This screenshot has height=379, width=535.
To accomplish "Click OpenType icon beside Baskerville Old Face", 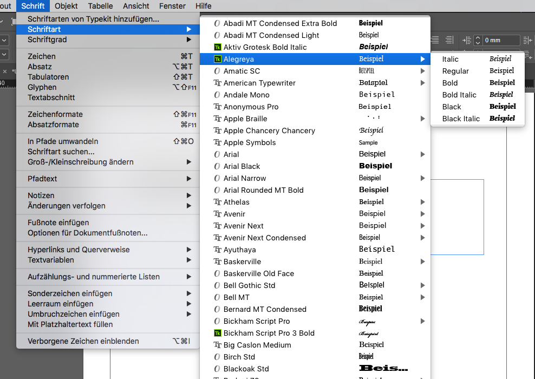I will pyautogui.click(x=217, y=273).
